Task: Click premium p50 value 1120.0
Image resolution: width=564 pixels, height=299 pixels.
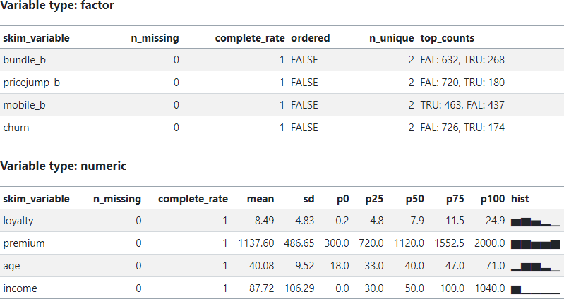Action: click(x=409, y=243)
